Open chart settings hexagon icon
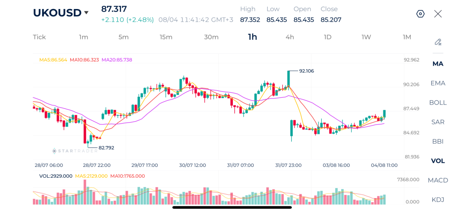Screen dimensions: 464x213 pyautogui.click(x=420, y=14)
